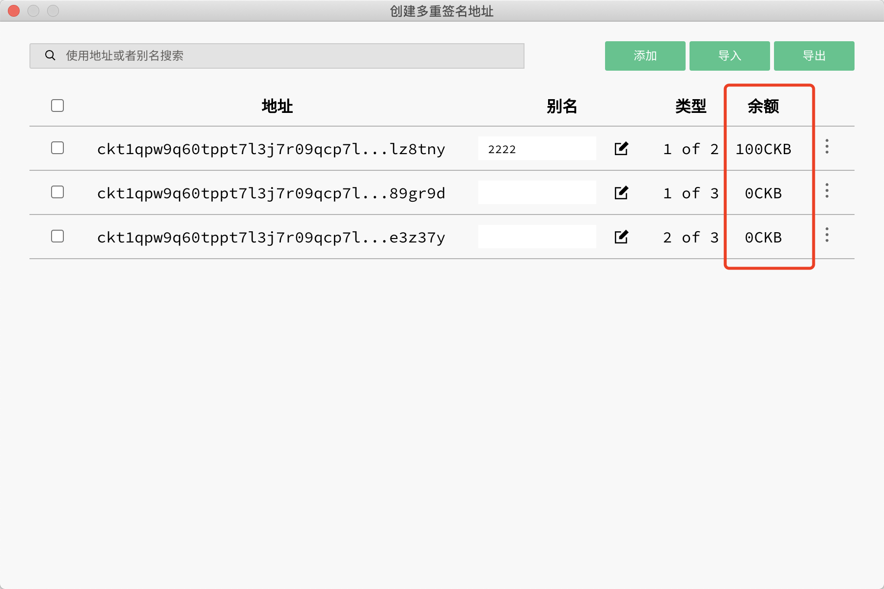Toggle the select-all header checkbox

(x=57, y=106)
